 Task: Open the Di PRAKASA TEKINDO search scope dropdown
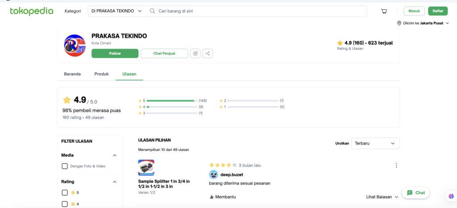coord(116,11)
